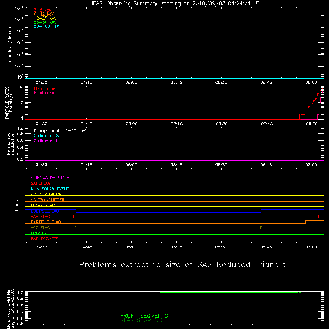
Task: Click the vertical 'Flags' axis title
Action: [17, 205]
